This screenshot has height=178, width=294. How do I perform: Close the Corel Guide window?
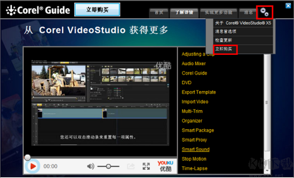point(288,5)
